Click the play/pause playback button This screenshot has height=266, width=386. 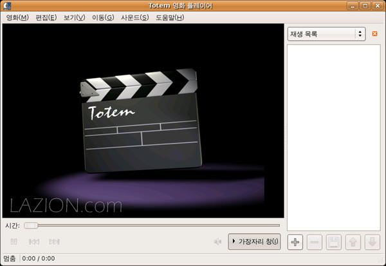click(14, 242)
